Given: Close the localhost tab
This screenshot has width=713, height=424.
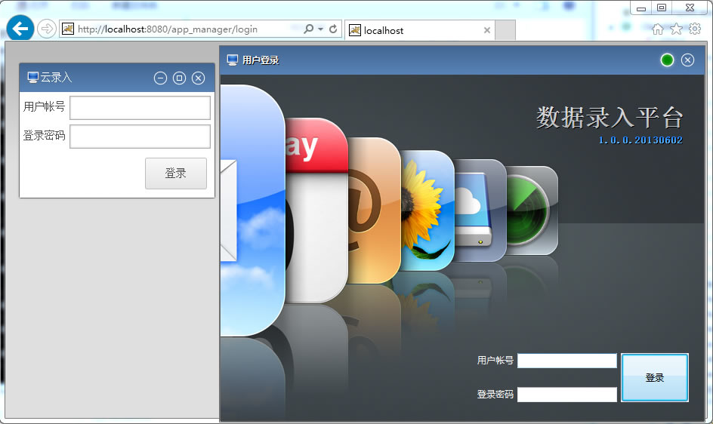Looking at the screenshot, I should coord(487,30).
